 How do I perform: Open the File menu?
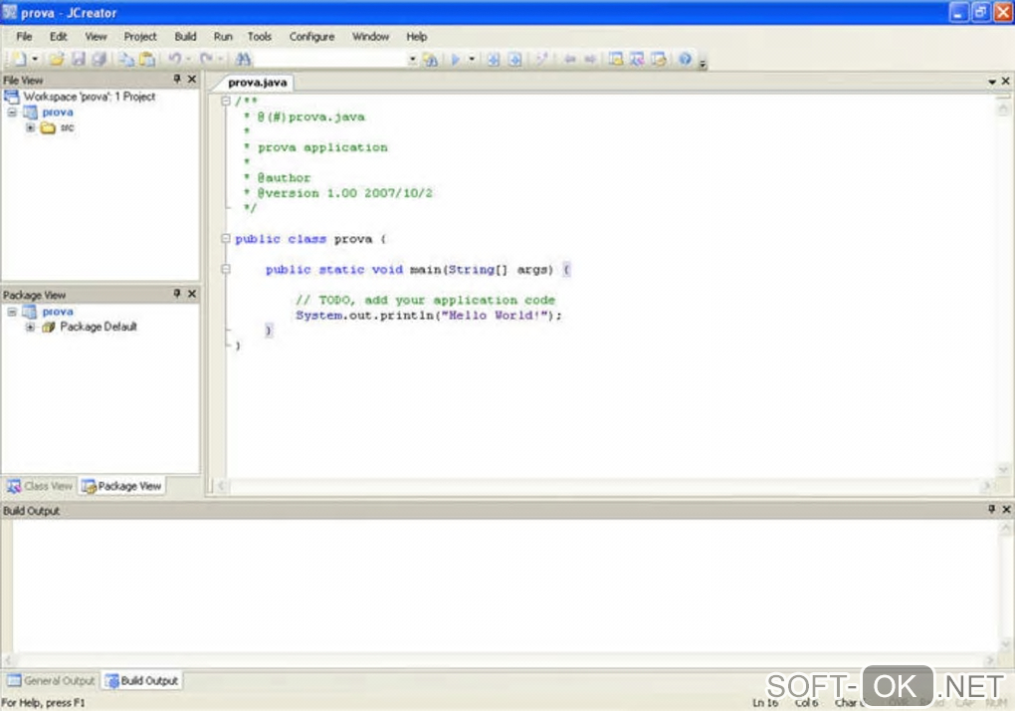coord(24,36)
